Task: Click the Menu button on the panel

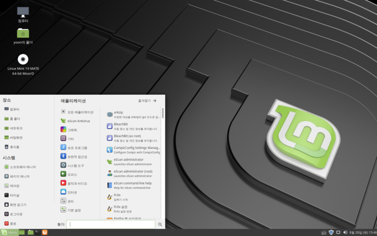Action: 10,232
